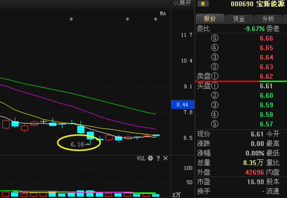287x198 pixels.
Task: Click the leftmost asterisk event marker
Action: 71,20
